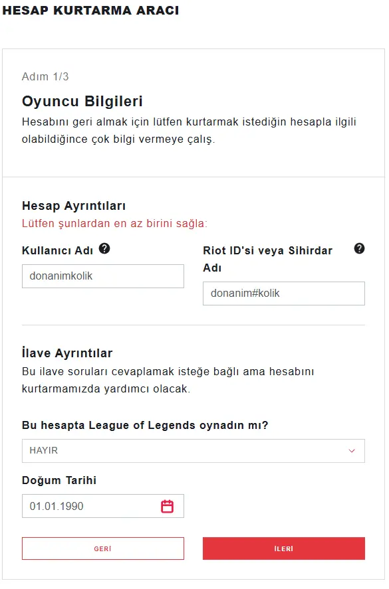
Task: Click the donanim#kolik Riot ID field
Action: [283, 294]
